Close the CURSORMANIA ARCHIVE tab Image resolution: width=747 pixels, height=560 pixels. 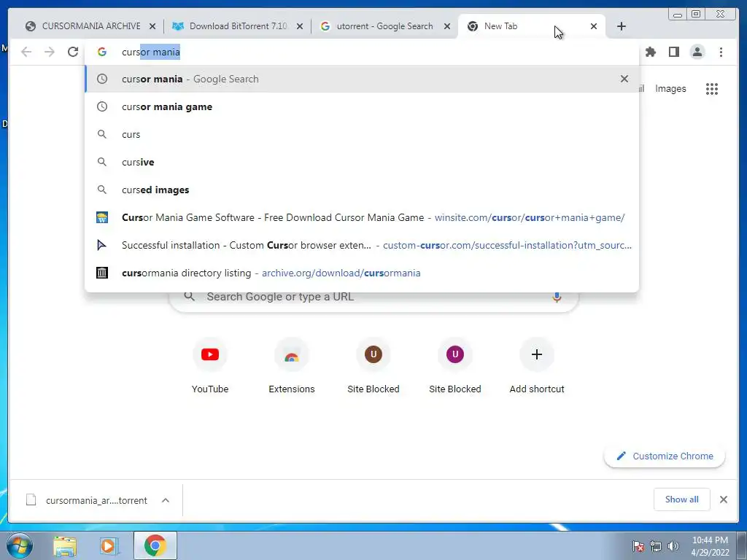pyautogui.click(x=152, y=26)
